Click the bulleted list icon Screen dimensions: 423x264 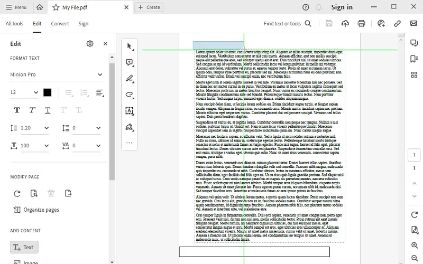69,93
